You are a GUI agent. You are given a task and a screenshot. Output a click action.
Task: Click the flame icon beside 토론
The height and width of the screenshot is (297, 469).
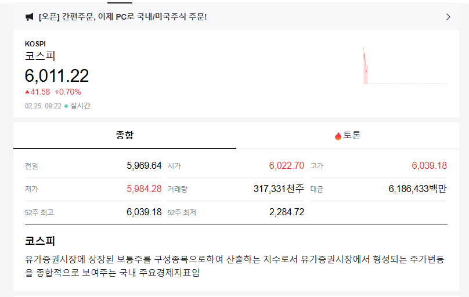coord(338,136)
